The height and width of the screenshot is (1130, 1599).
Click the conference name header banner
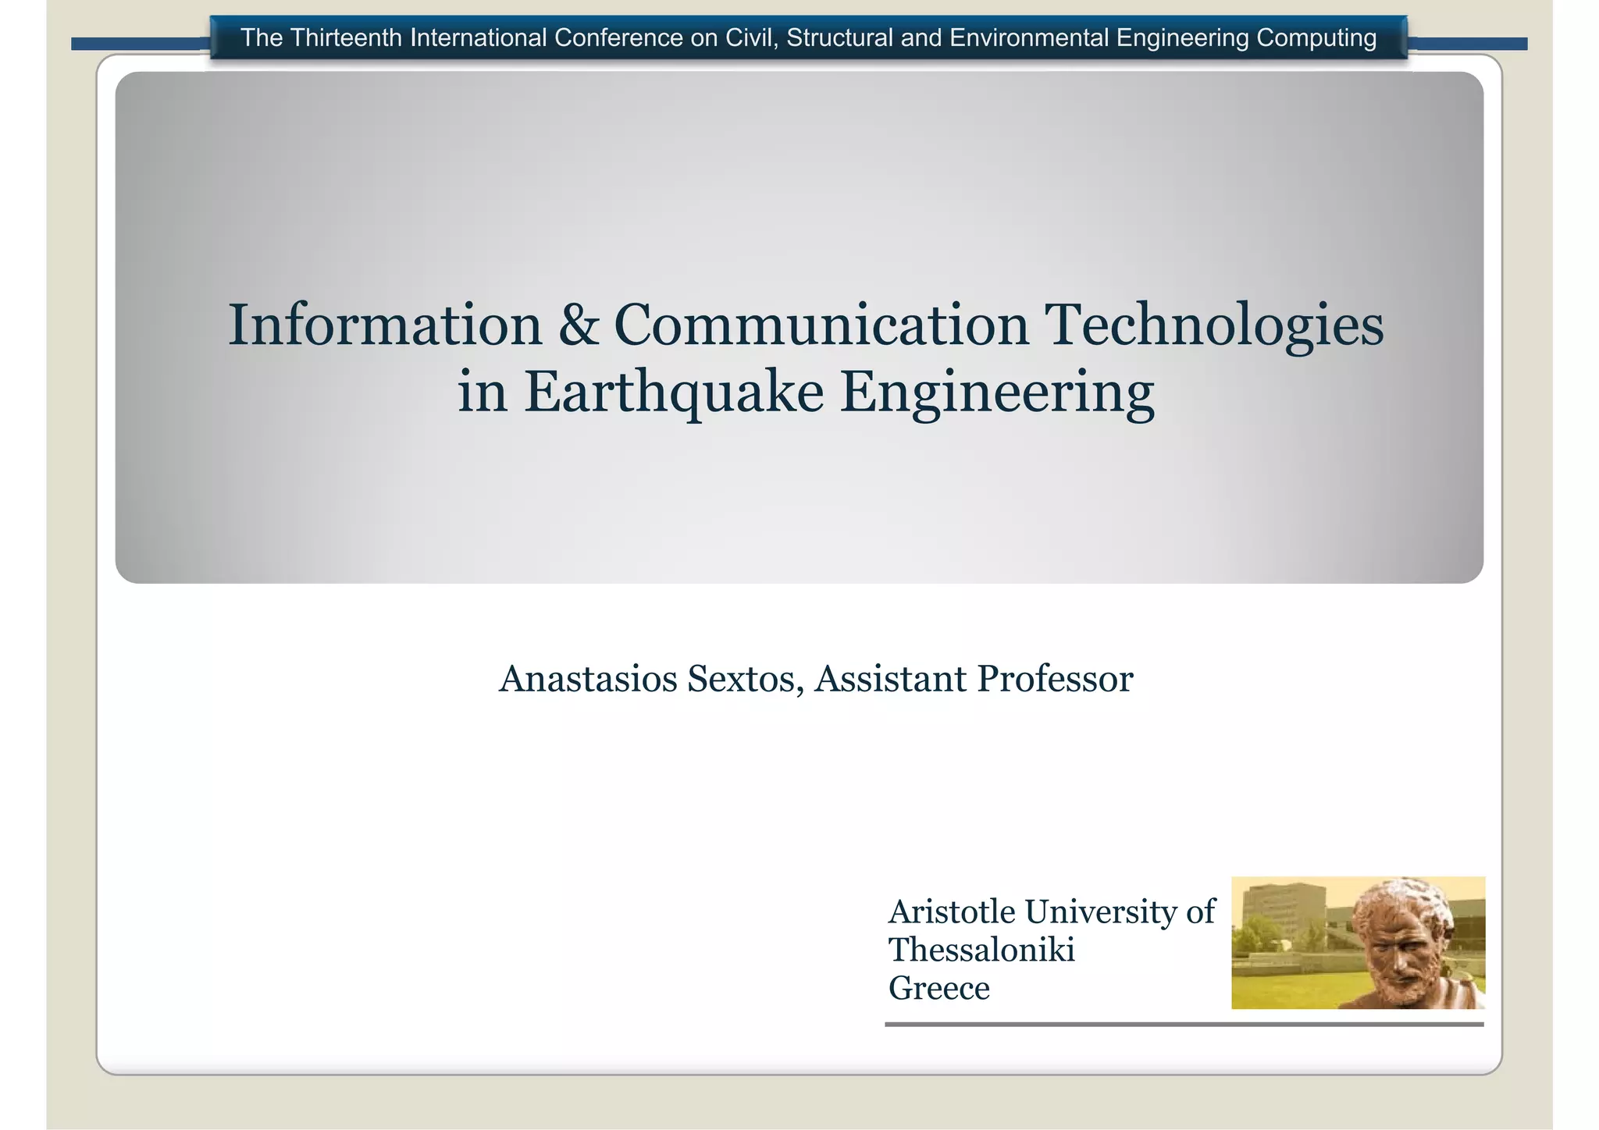coord(808,37)
